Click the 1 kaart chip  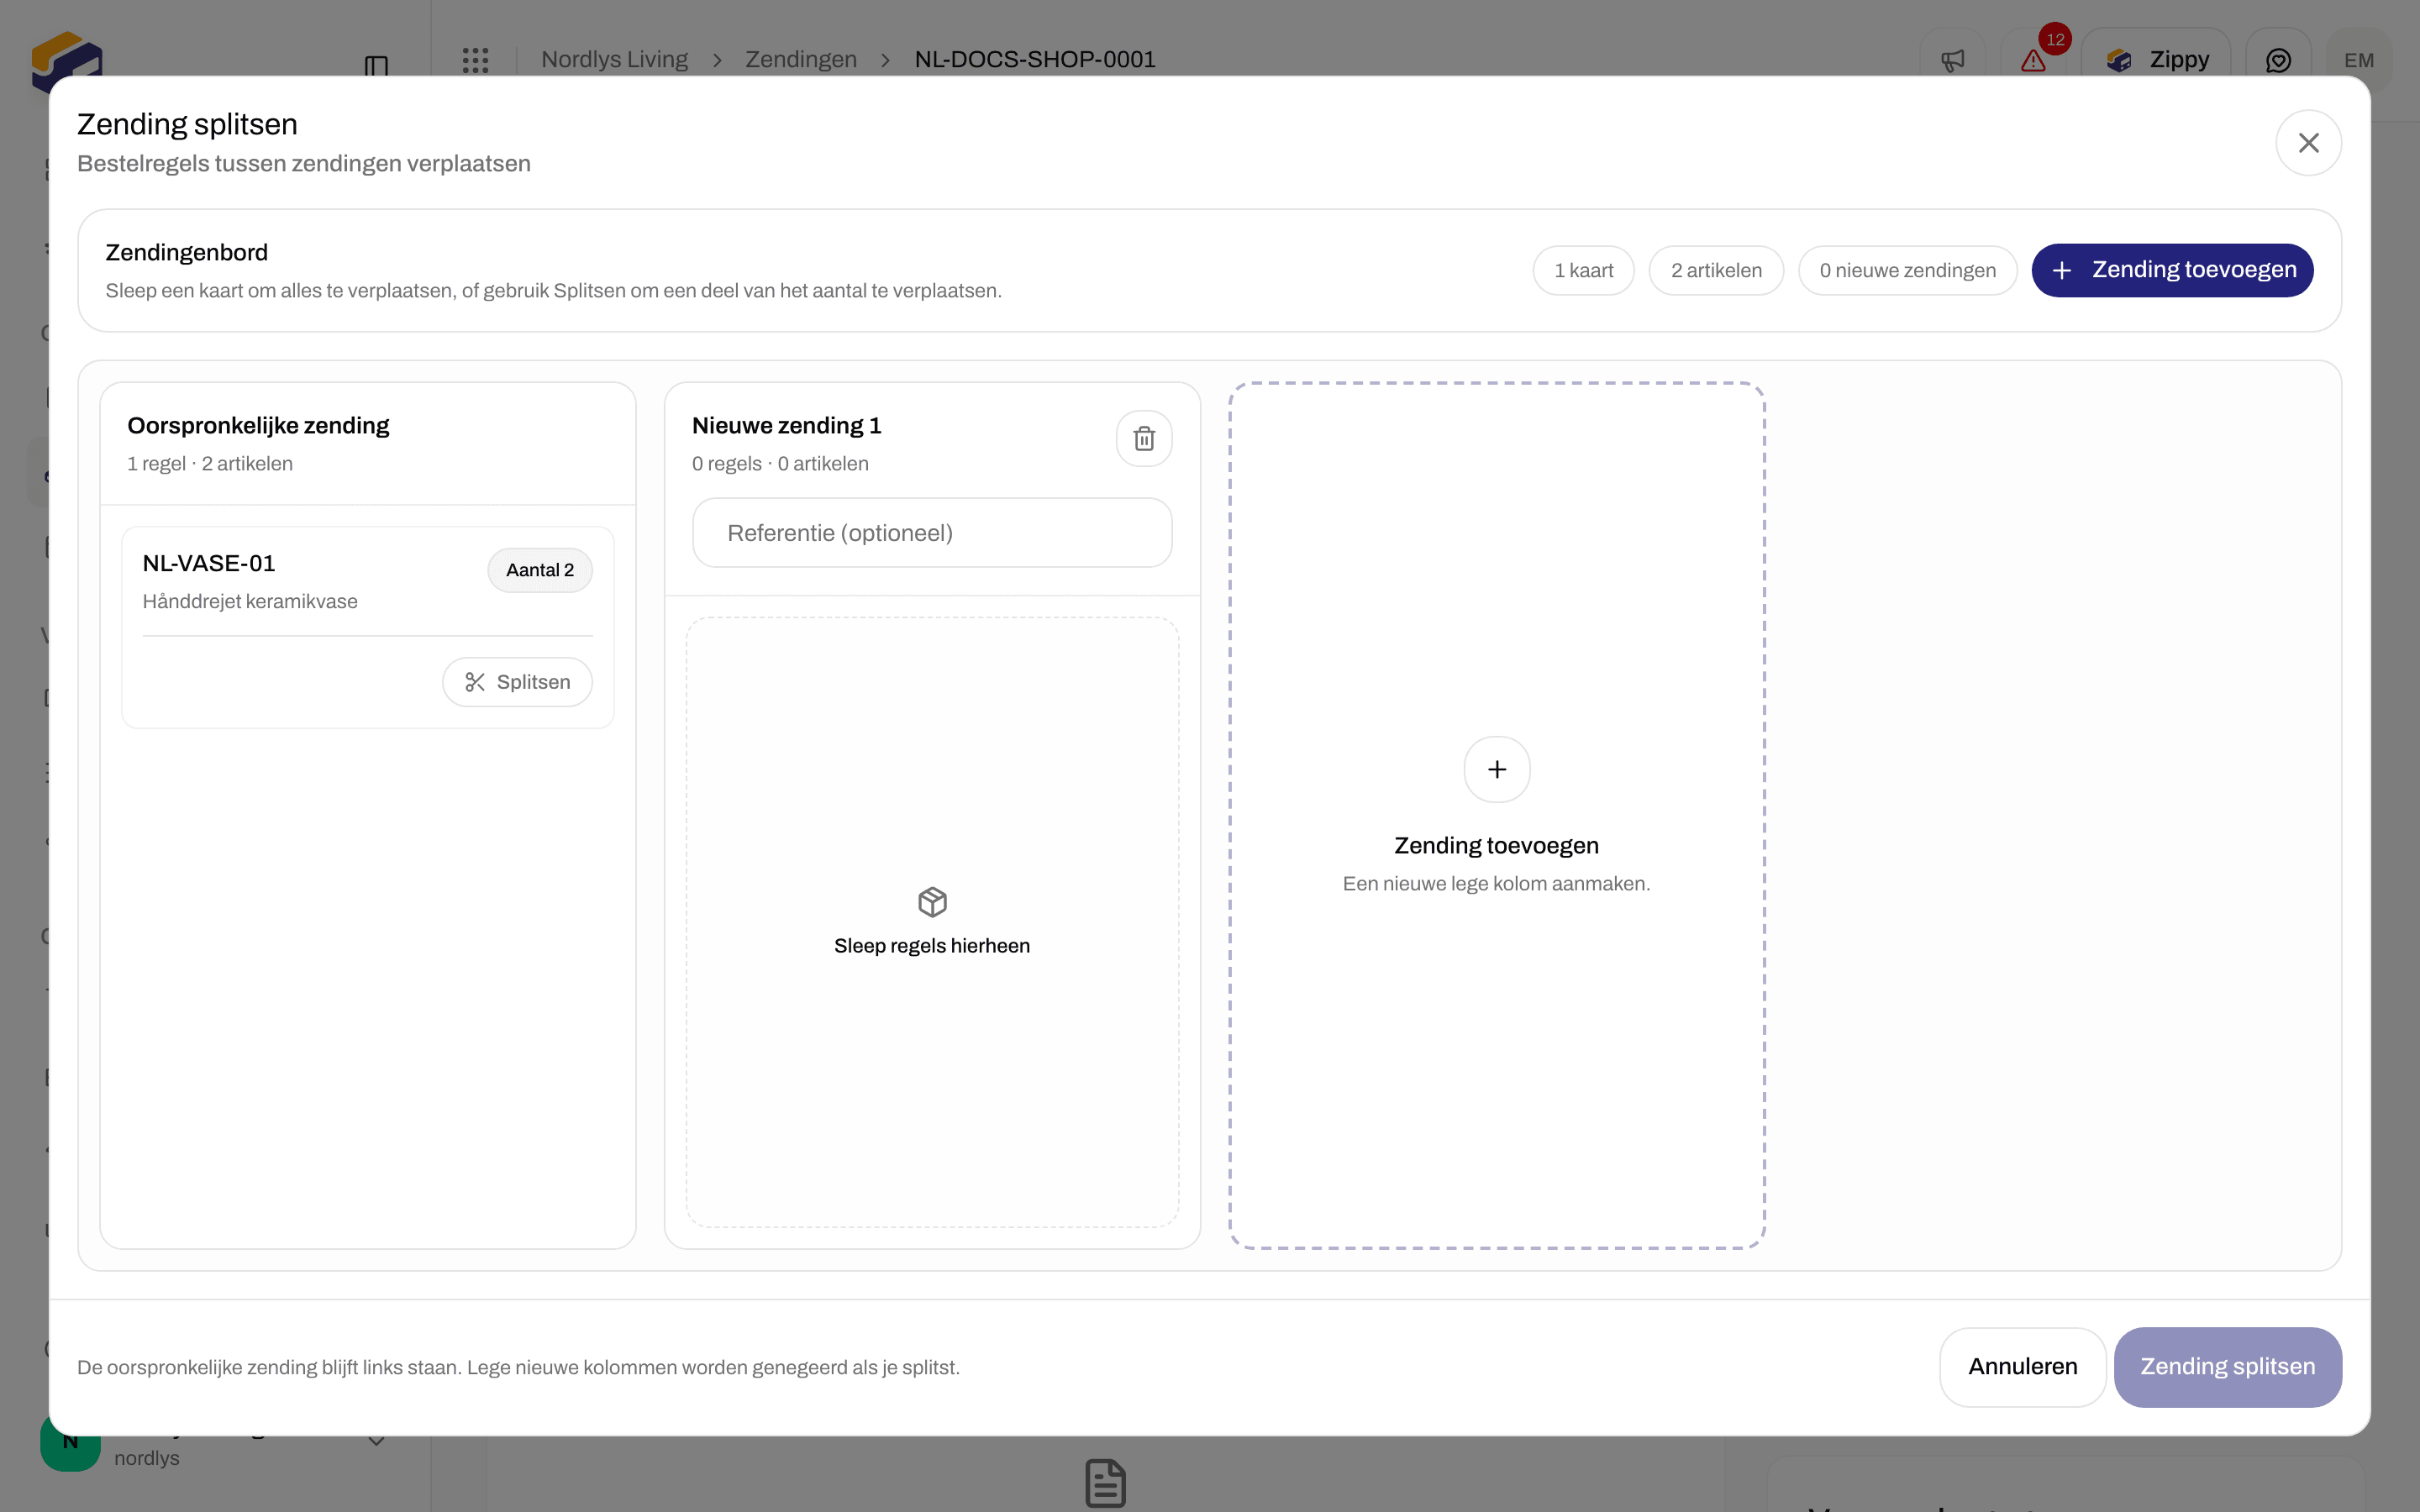(x=1584, y=270)
